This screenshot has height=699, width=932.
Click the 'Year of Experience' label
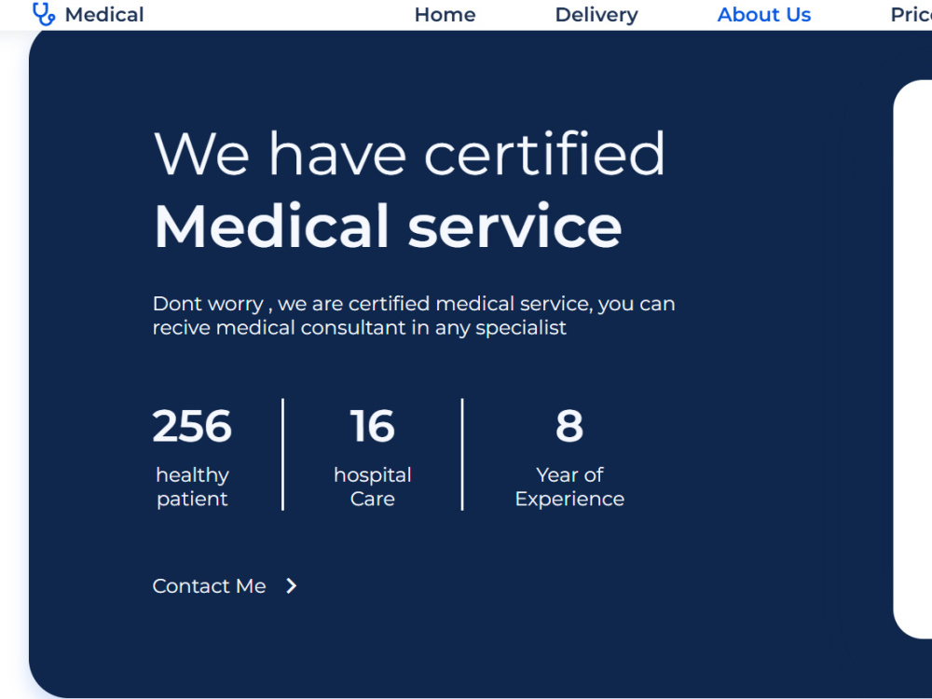[x=569, y=487]
